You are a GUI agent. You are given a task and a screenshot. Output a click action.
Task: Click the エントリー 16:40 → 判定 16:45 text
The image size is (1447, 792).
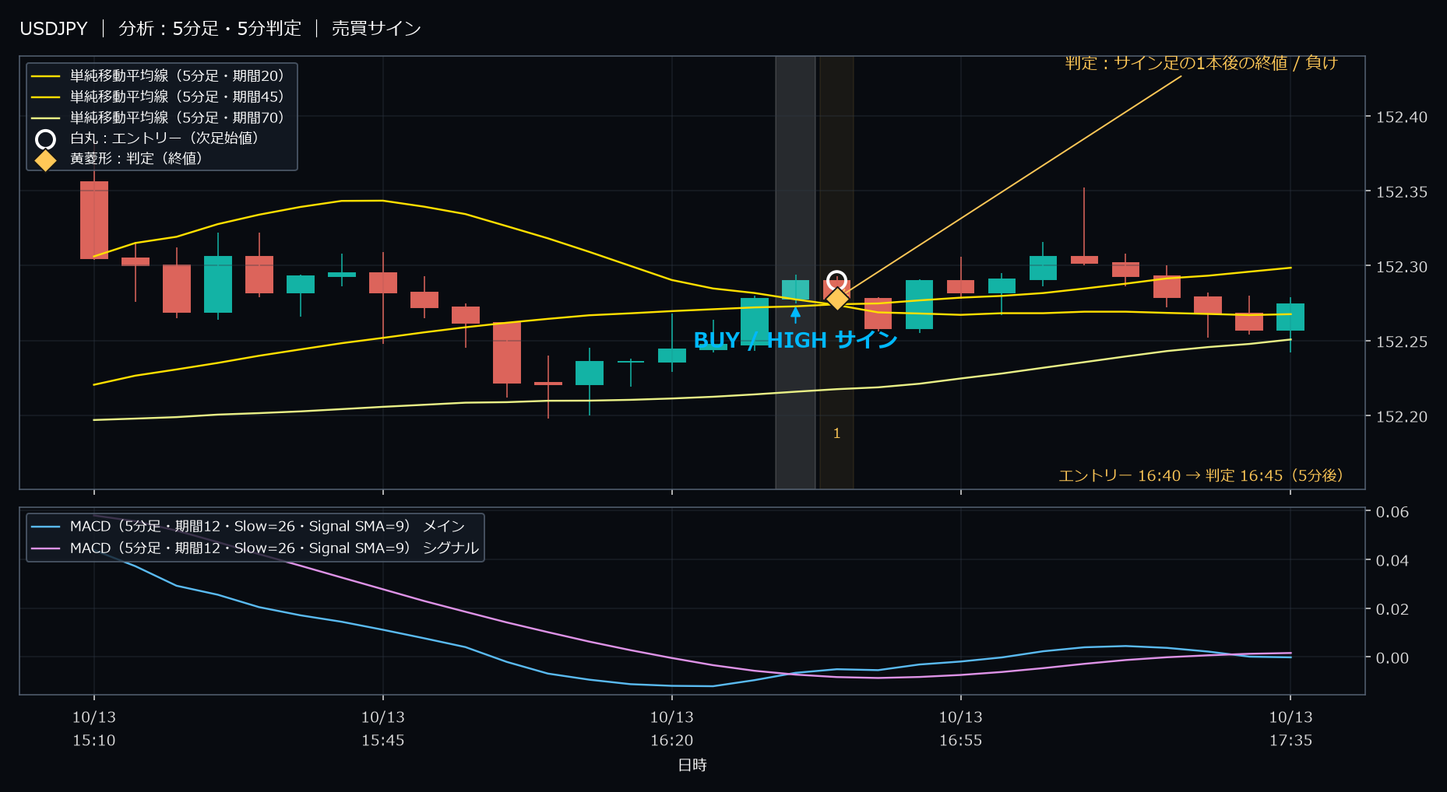1200,475
